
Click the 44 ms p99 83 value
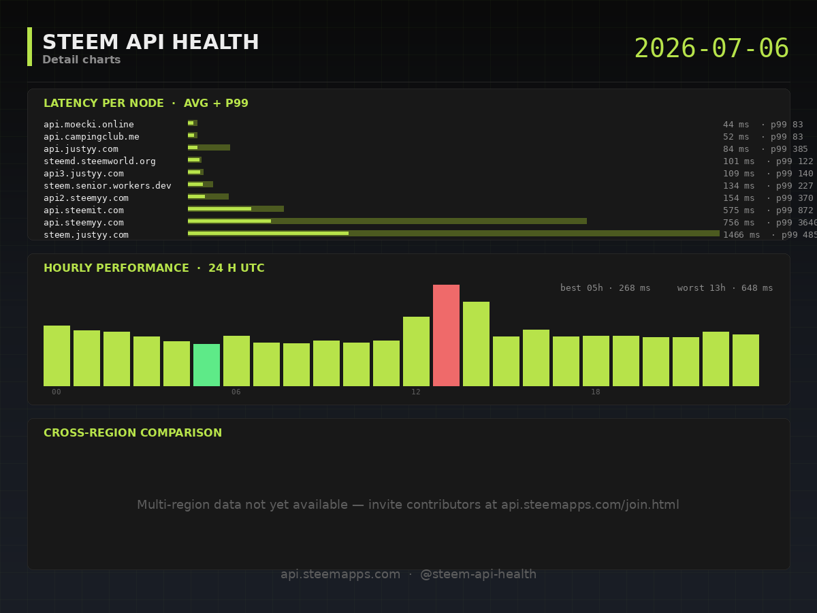763,125
